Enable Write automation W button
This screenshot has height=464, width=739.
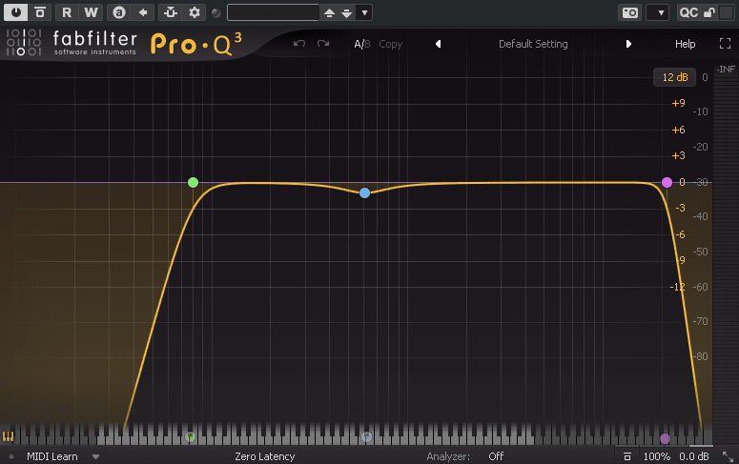click(91, 12)
